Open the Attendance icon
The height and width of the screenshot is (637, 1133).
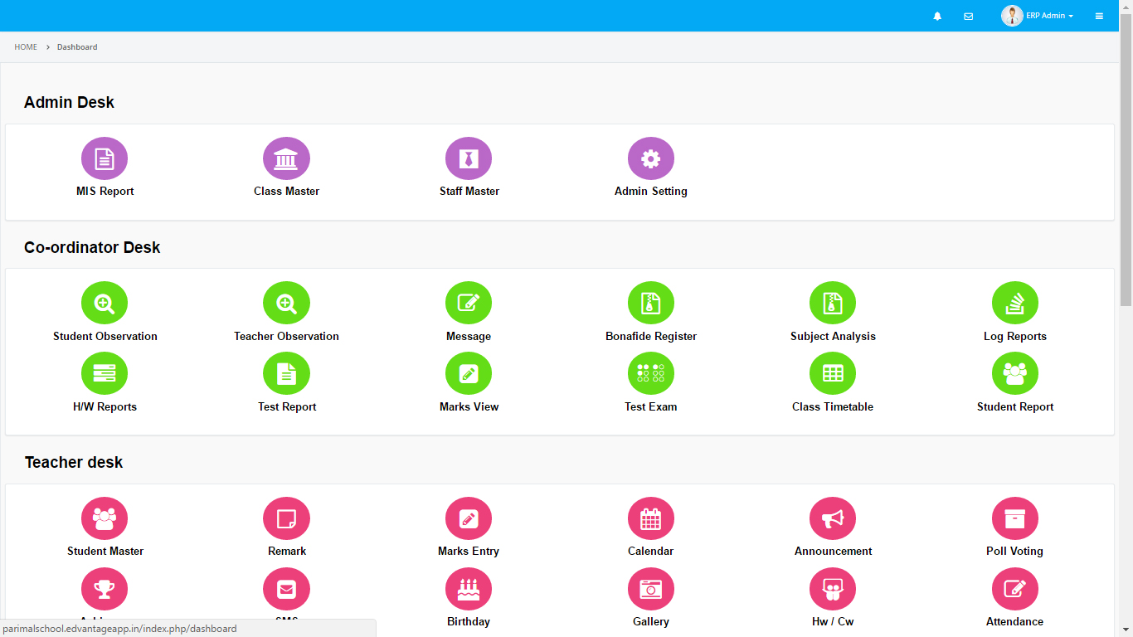[1015, 589]
